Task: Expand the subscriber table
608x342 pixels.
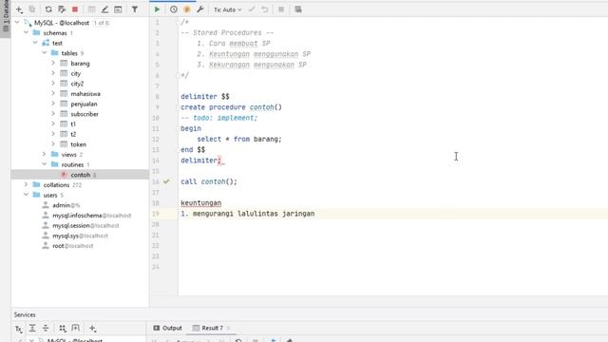Action: pos(53,114)
